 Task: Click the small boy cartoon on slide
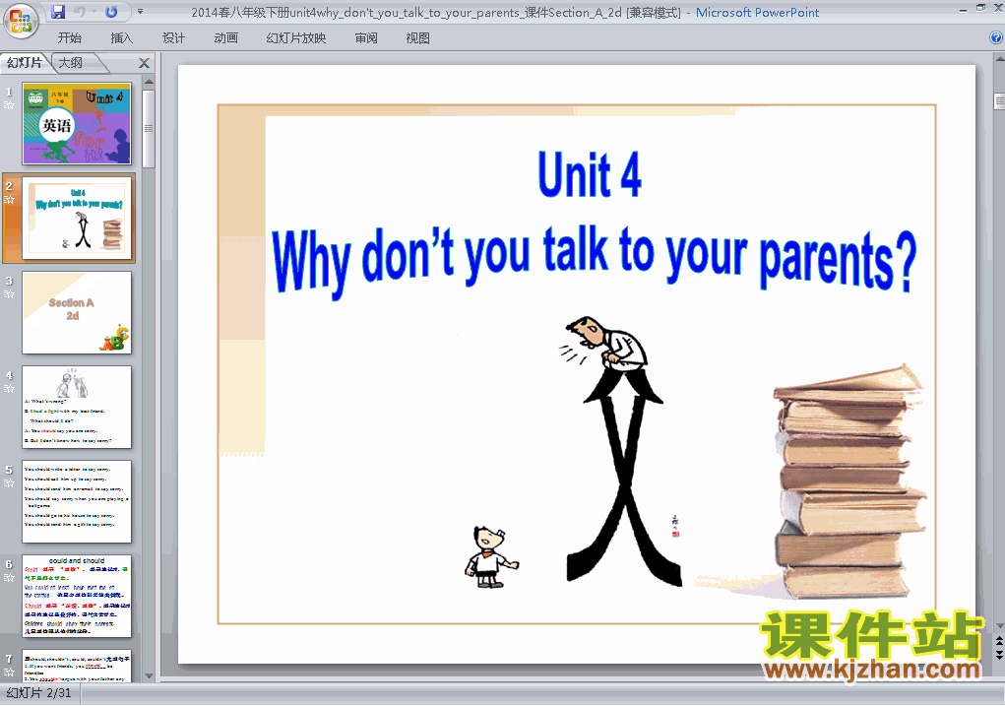click(490, 556)
